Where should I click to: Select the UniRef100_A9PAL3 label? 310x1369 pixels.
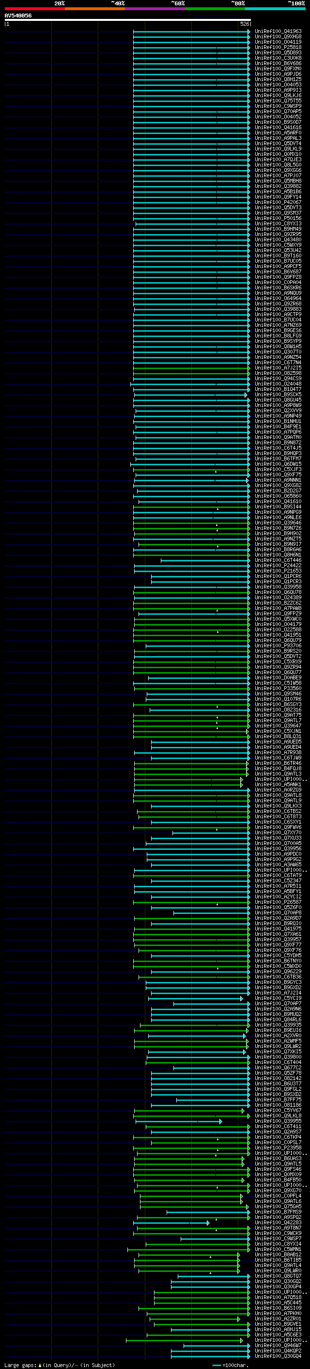[278, 137]
